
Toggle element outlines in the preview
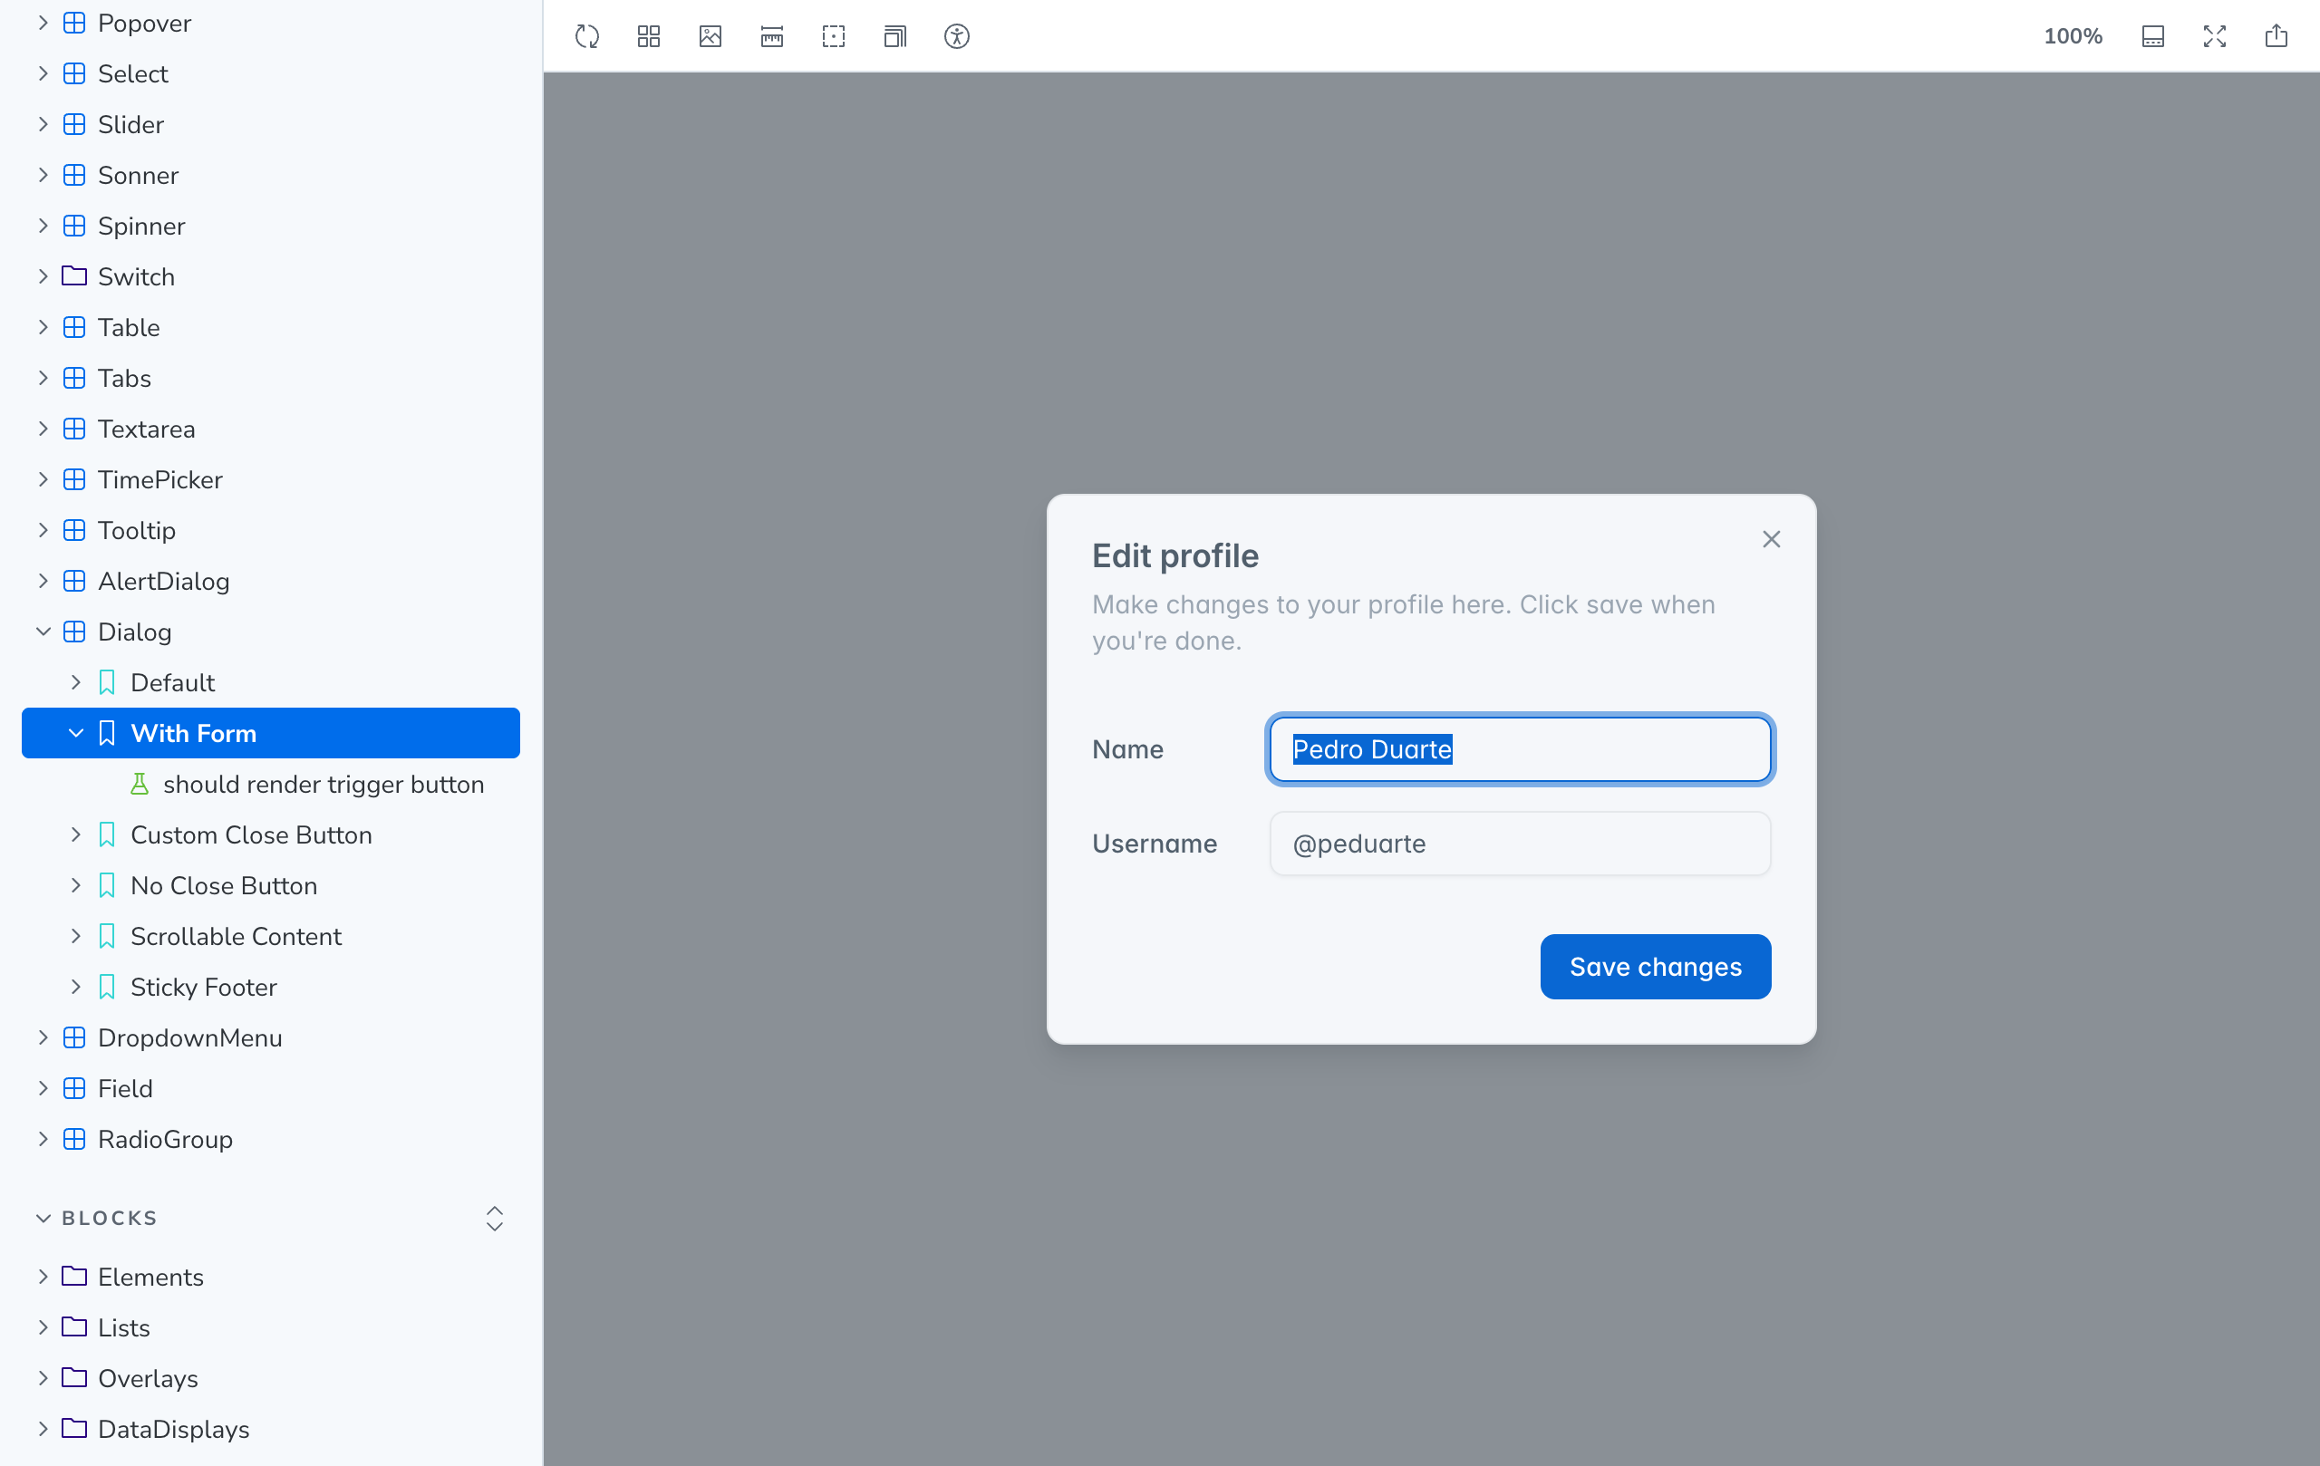click(834, 35)
